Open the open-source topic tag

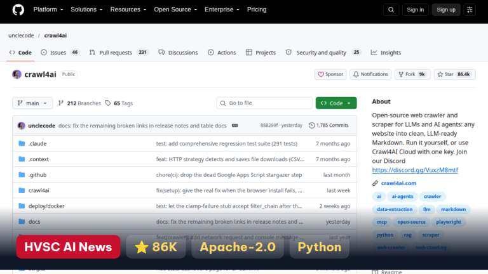(x=411, y=222)
